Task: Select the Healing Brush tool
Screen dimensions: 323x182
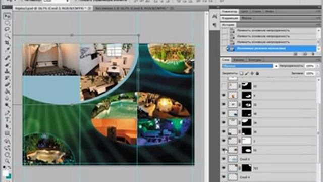Action: (8, 57)
